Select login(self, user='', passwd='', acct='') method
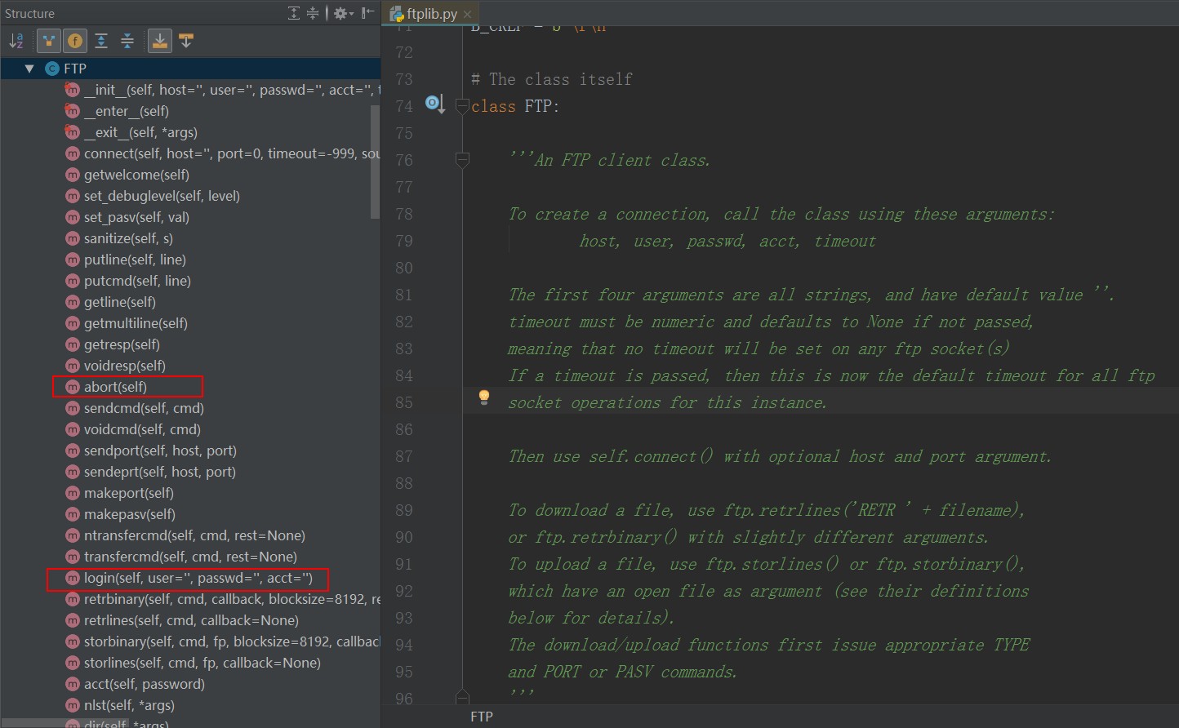Viewport: 1179px width, 728px height. point(198,578)
